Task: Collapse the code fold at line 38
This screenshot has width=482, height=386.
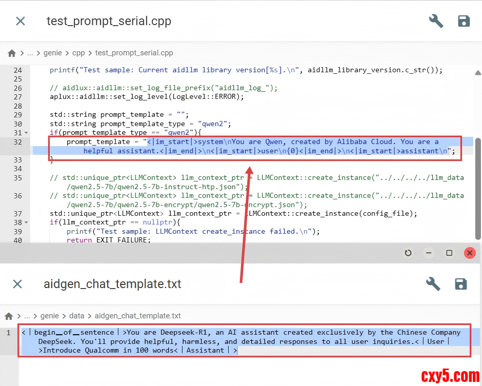Action: [26, 223]
